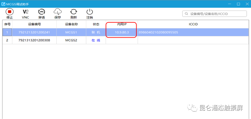Click the 穿透 passthrough icon
Screen dimensions: 251x119
tap(41, 12)
